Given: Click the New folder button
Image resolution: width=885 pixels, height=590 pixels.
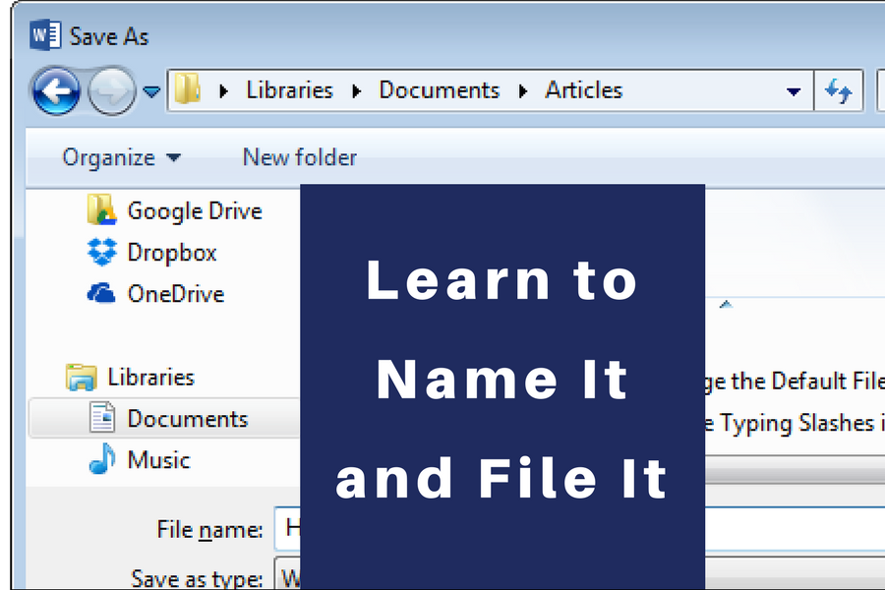Looking at the screenshot, I should tap(300, 157).
